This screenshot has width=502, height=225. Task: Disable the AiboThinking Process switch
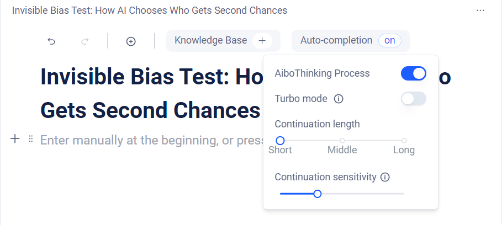pos(413,73)
